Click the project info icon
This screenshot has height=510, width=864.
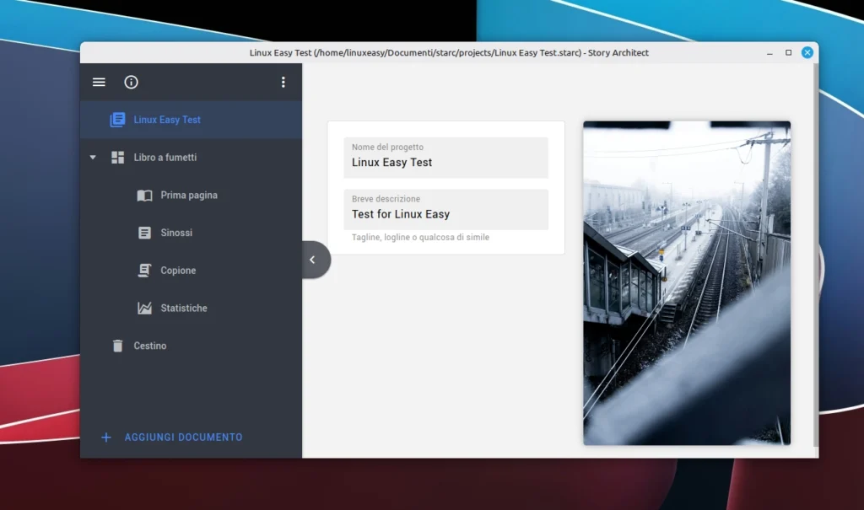click(x=131, y=83)
